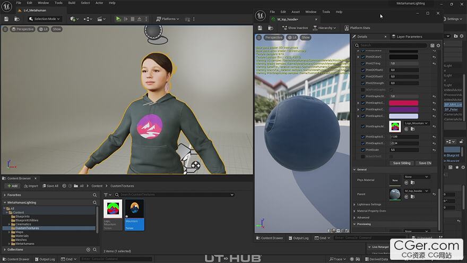
Task: Expand the Lightmass Settings section
Action: (354, 205)
